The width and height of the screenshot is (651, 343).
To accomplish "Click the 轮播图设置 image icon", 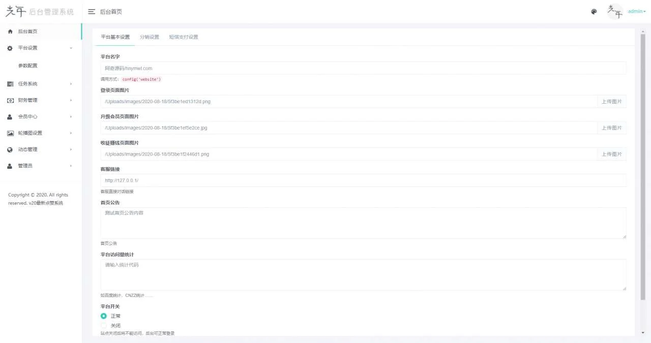I will (x=10, y=133).
